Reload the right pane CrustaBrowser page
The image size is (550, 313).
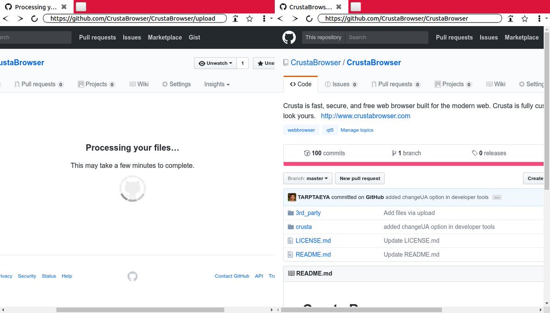coord(309,19)
